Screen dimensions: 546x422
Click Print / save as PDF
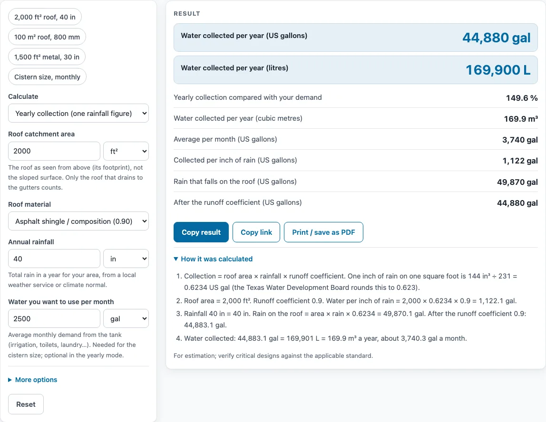click(323, 232)
